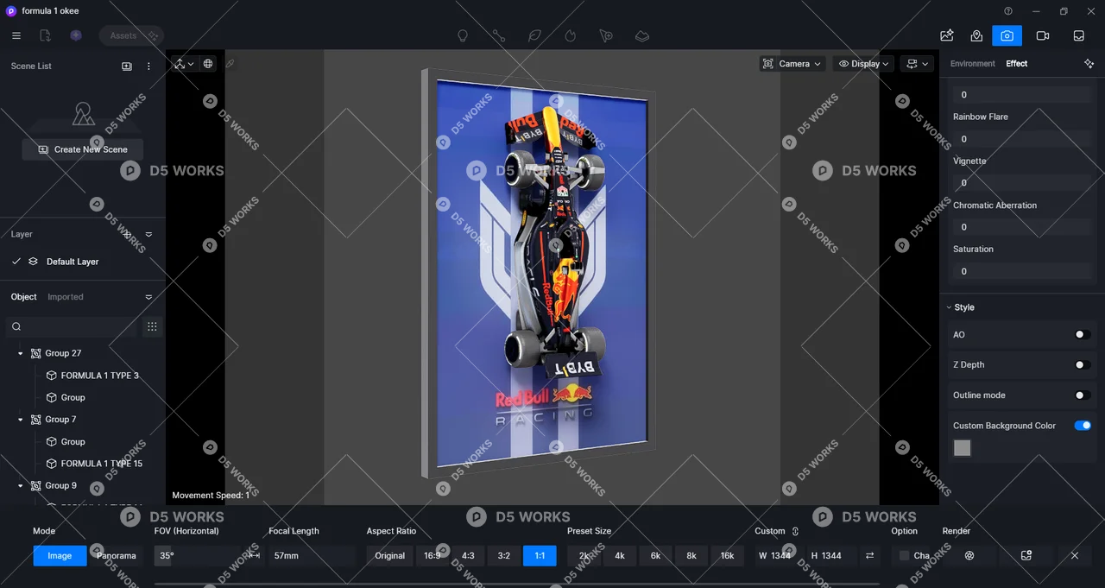The image size is (1105, 588).
Task: Select Original aspect ratio
Action: [389, 556]
